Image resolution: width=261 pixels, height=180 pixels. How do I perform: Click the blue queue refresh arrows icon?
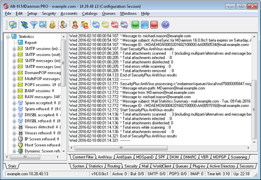(x=96, y=25)
